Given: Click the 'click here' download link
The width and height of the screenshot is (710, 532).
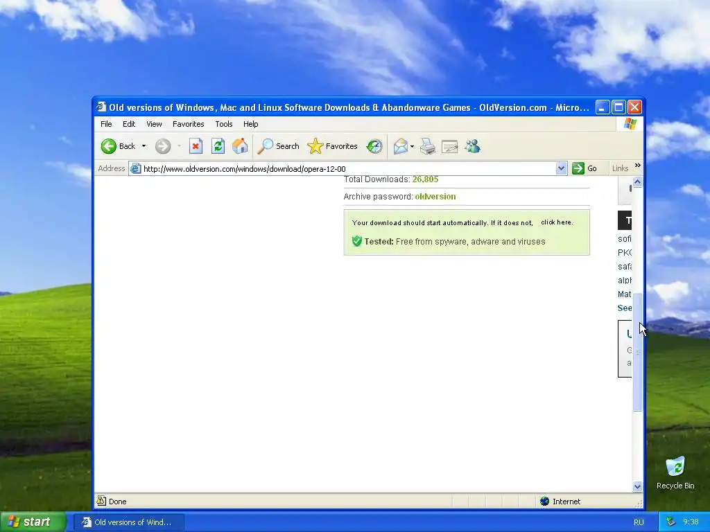Looking at the screenshot, I should [557, 222].
